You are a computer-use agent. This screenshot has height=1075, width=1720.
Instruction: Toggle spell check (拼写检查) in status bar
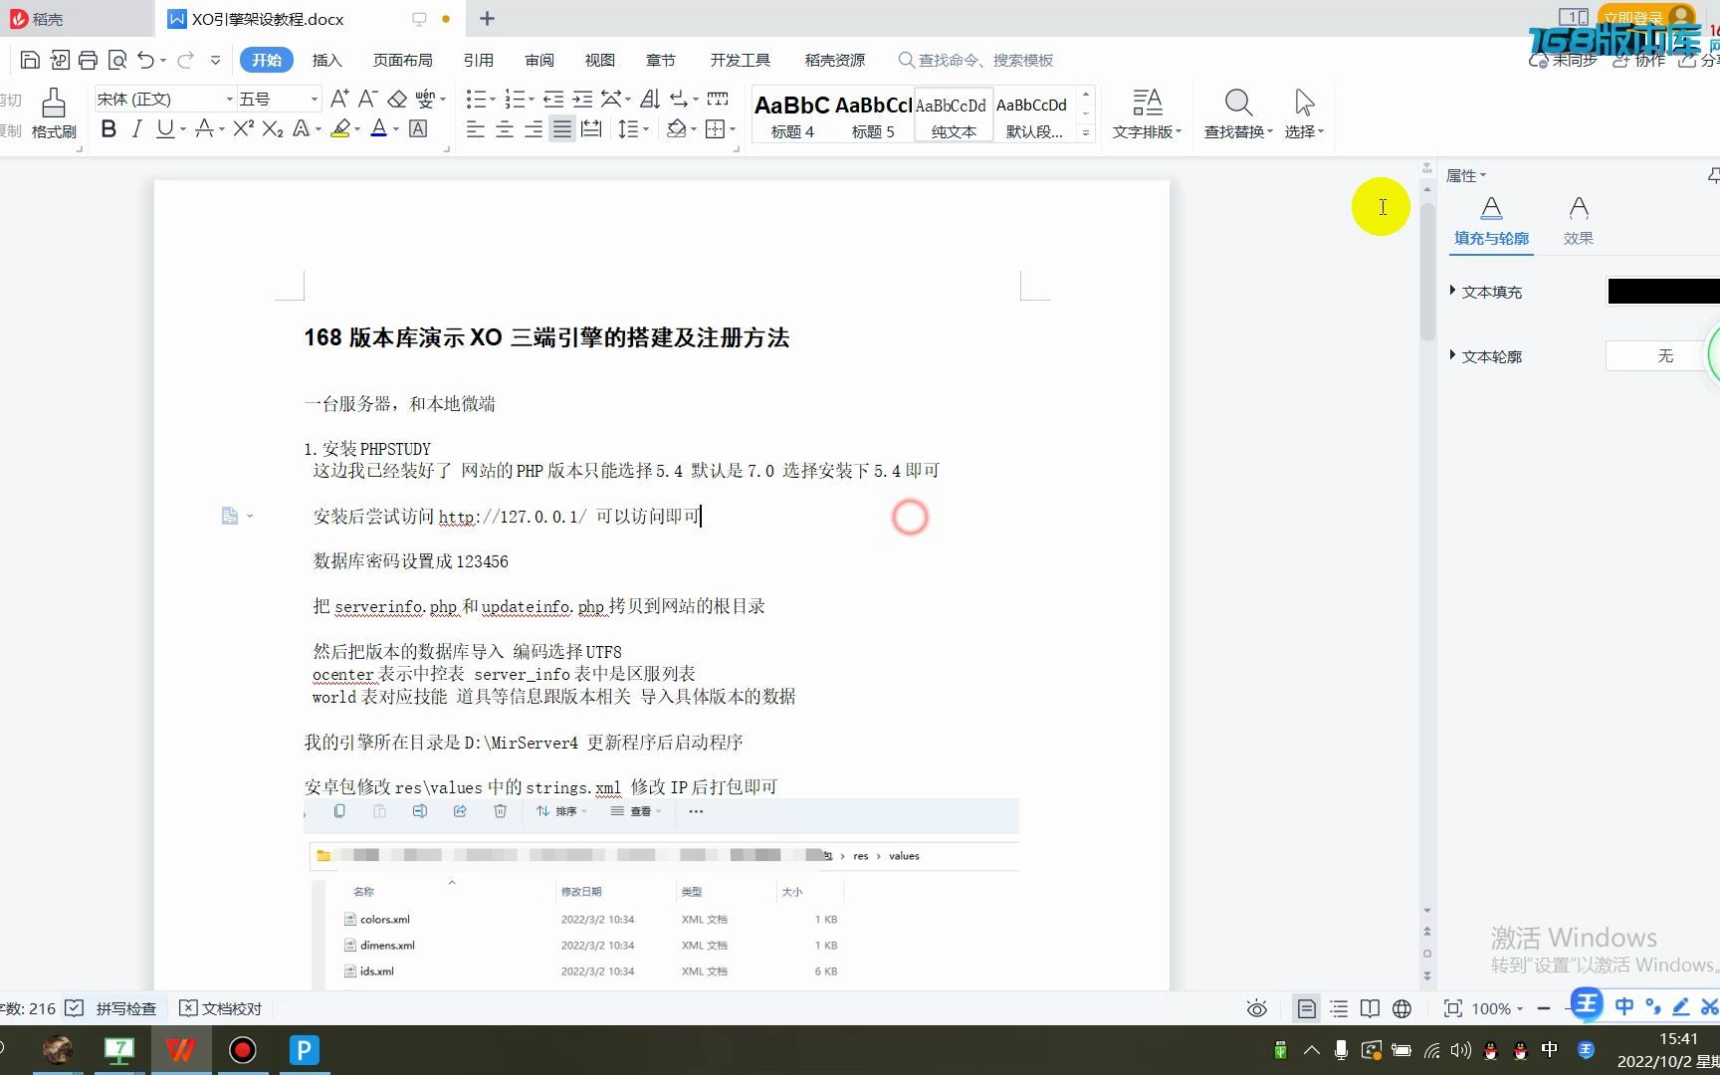(110, 1008)
